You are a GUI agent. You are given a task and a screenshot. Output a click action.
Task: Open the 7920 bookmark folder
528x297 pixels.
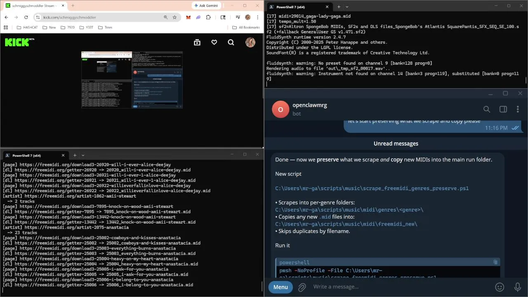click(68, 27)
